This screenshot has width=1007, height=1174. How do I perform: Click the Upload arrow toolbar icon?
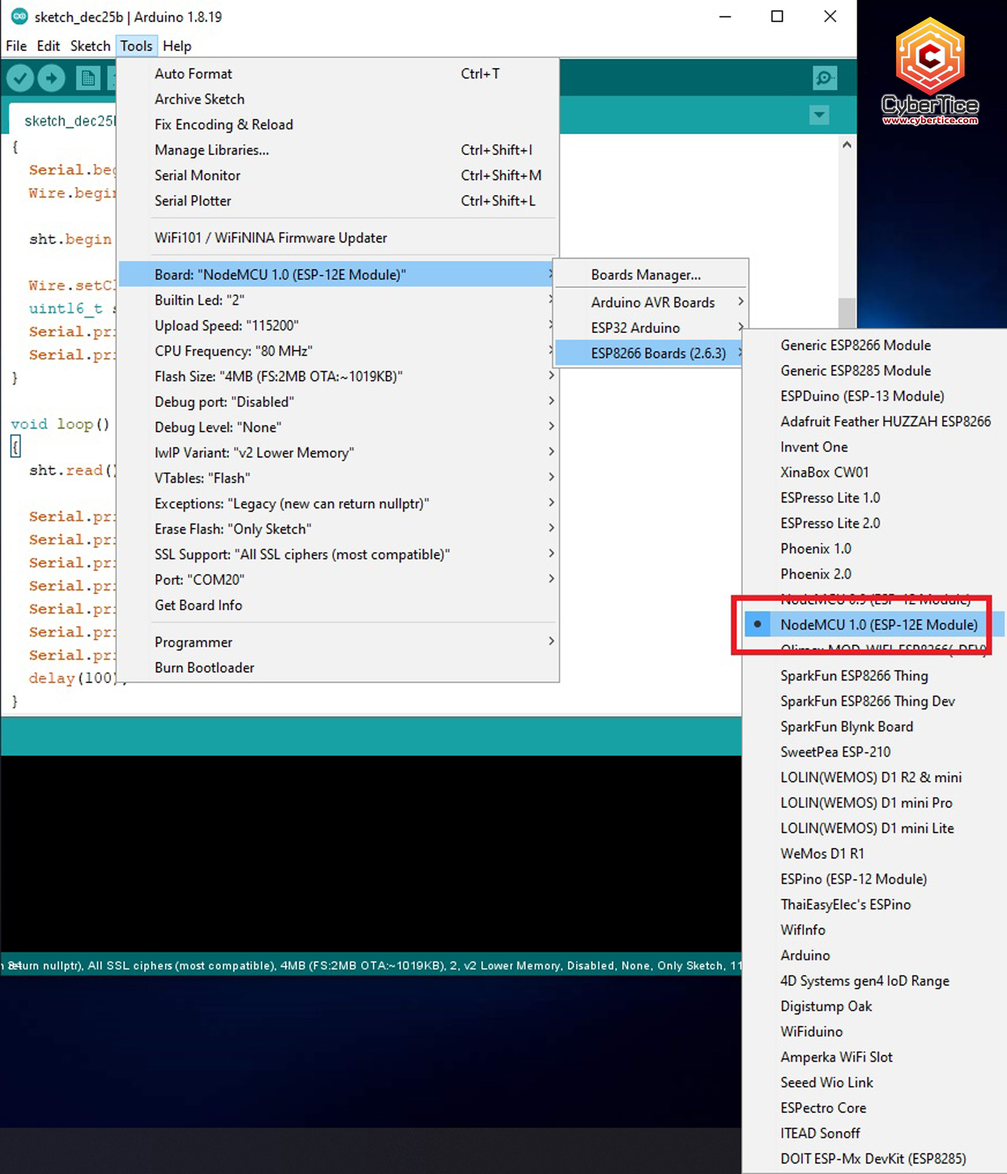[52, 79]
